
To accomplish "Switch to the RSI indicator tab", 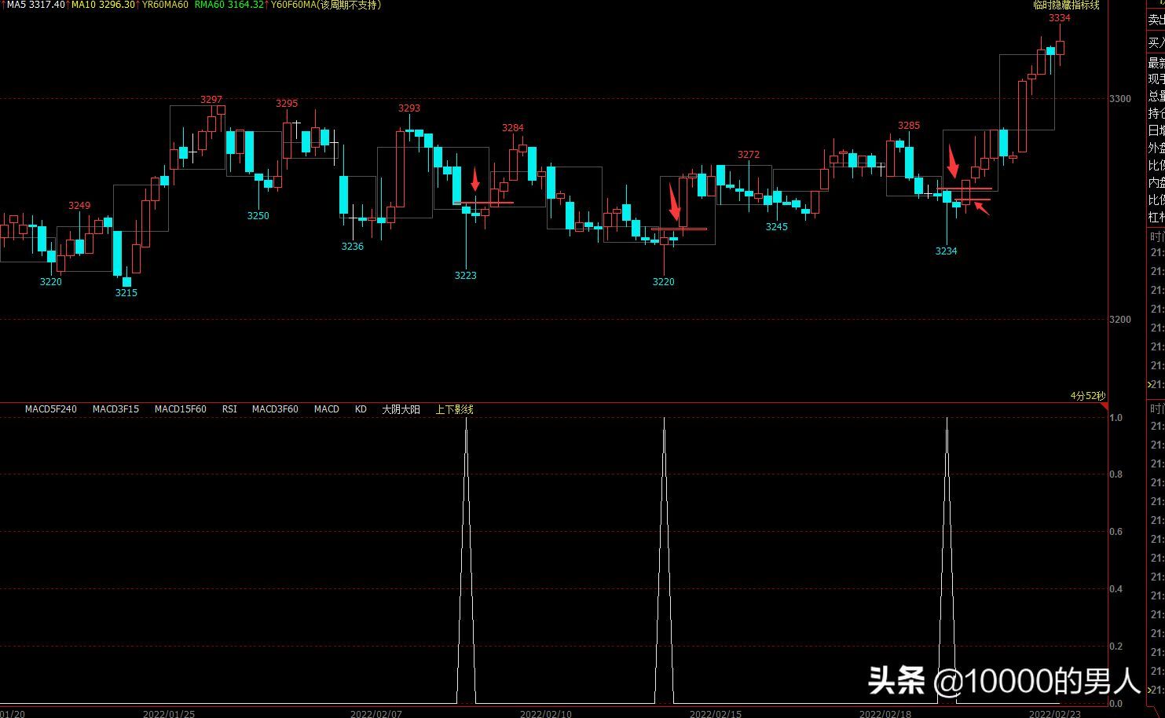I will [x=229, y=409].
